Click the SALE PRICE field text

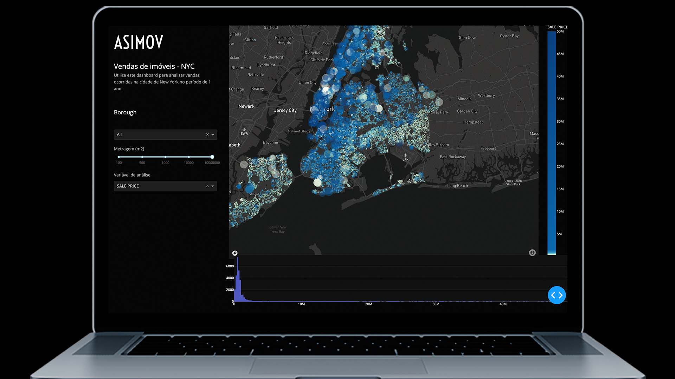[x=128, y=186]
